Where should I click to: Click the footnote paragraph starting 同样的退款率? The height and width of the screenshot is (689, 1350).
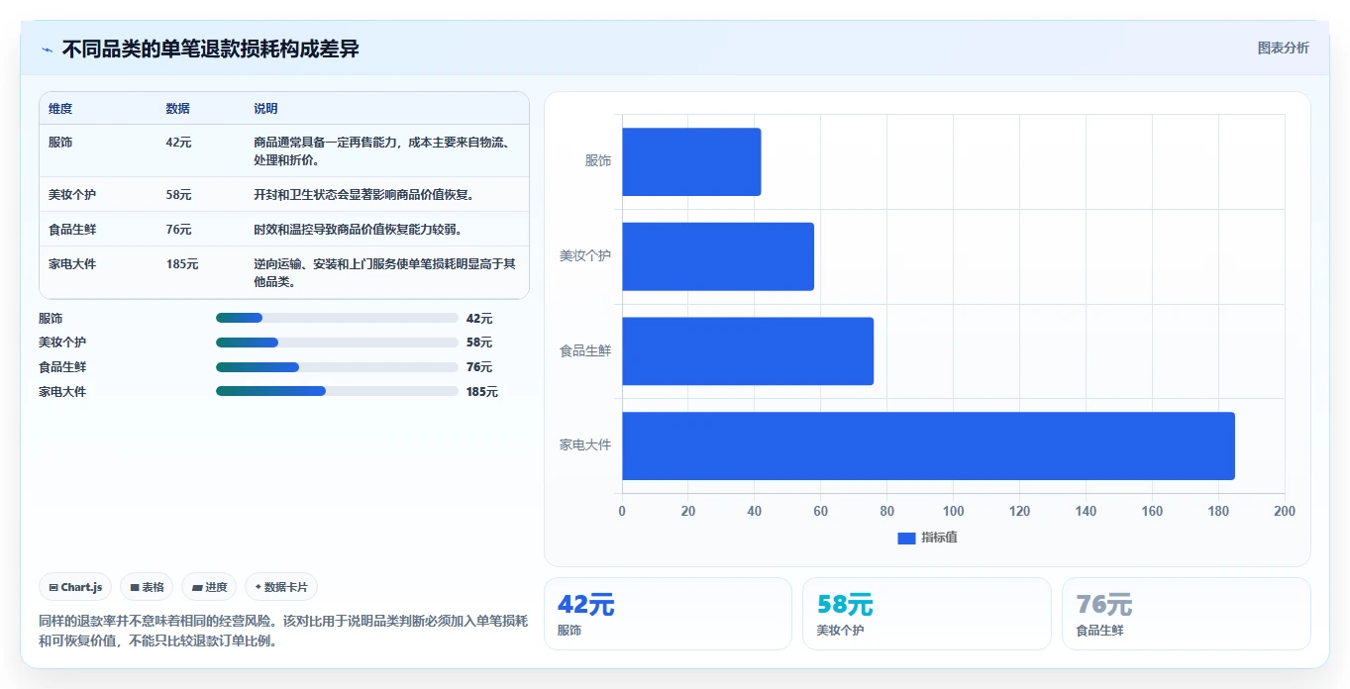pos(283,631)
